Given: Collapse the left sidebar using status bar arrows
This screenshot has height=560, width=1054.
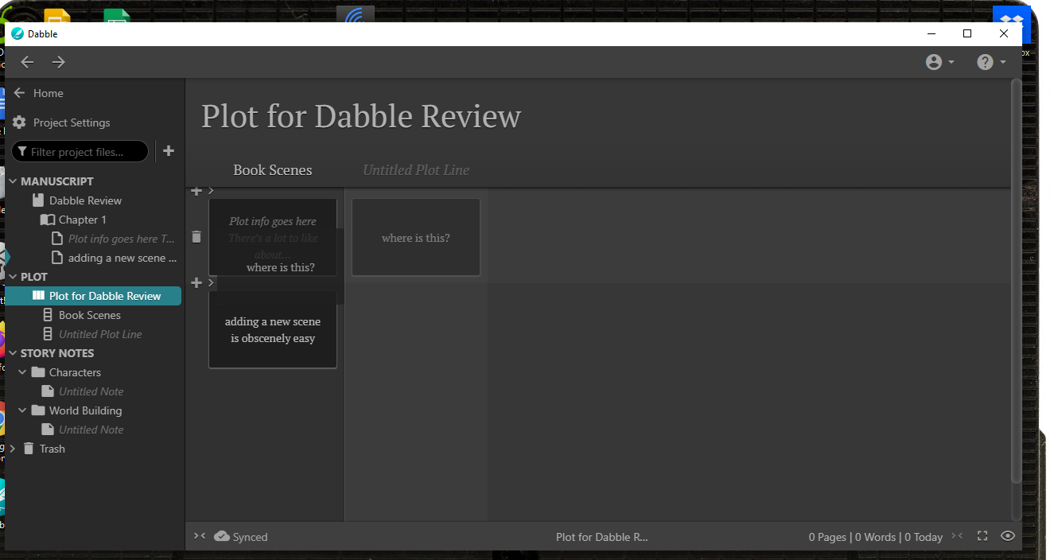Looking at the screenshot, I should [x=200, y=536].
